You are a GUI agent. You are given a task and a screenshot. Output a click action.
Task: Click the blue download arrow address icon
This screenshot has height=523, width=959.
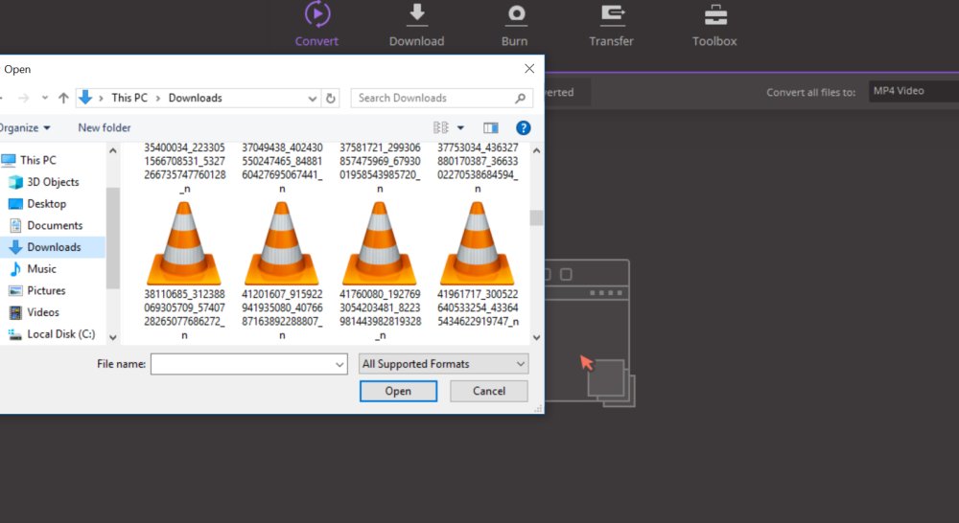(85, 97)
